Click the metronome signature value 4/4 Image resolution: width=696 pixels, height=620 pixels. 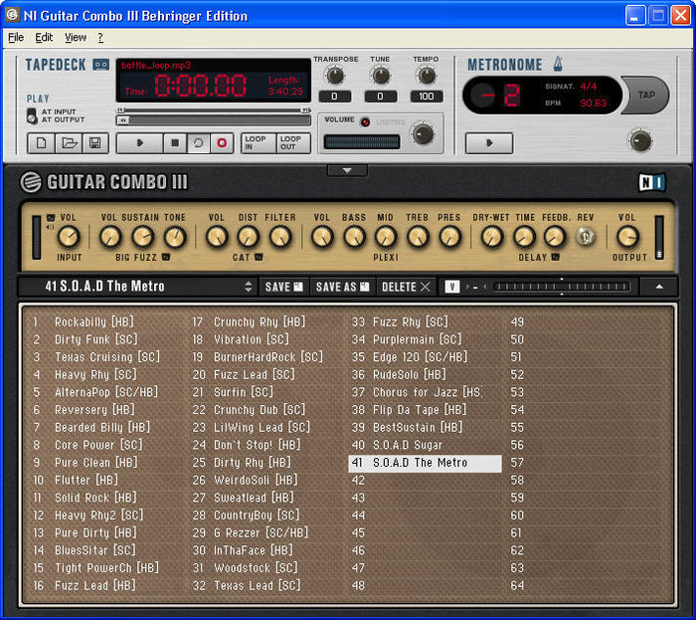589,87
